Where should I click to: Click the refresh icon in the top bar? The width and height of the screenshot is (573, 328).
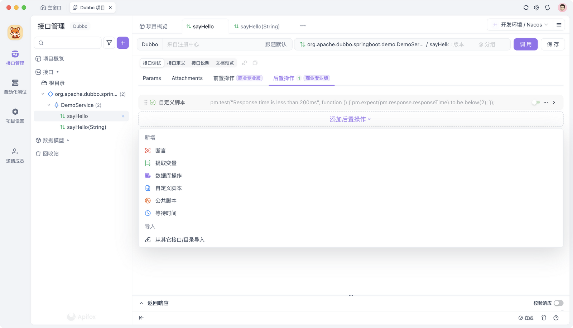point(526,7)
